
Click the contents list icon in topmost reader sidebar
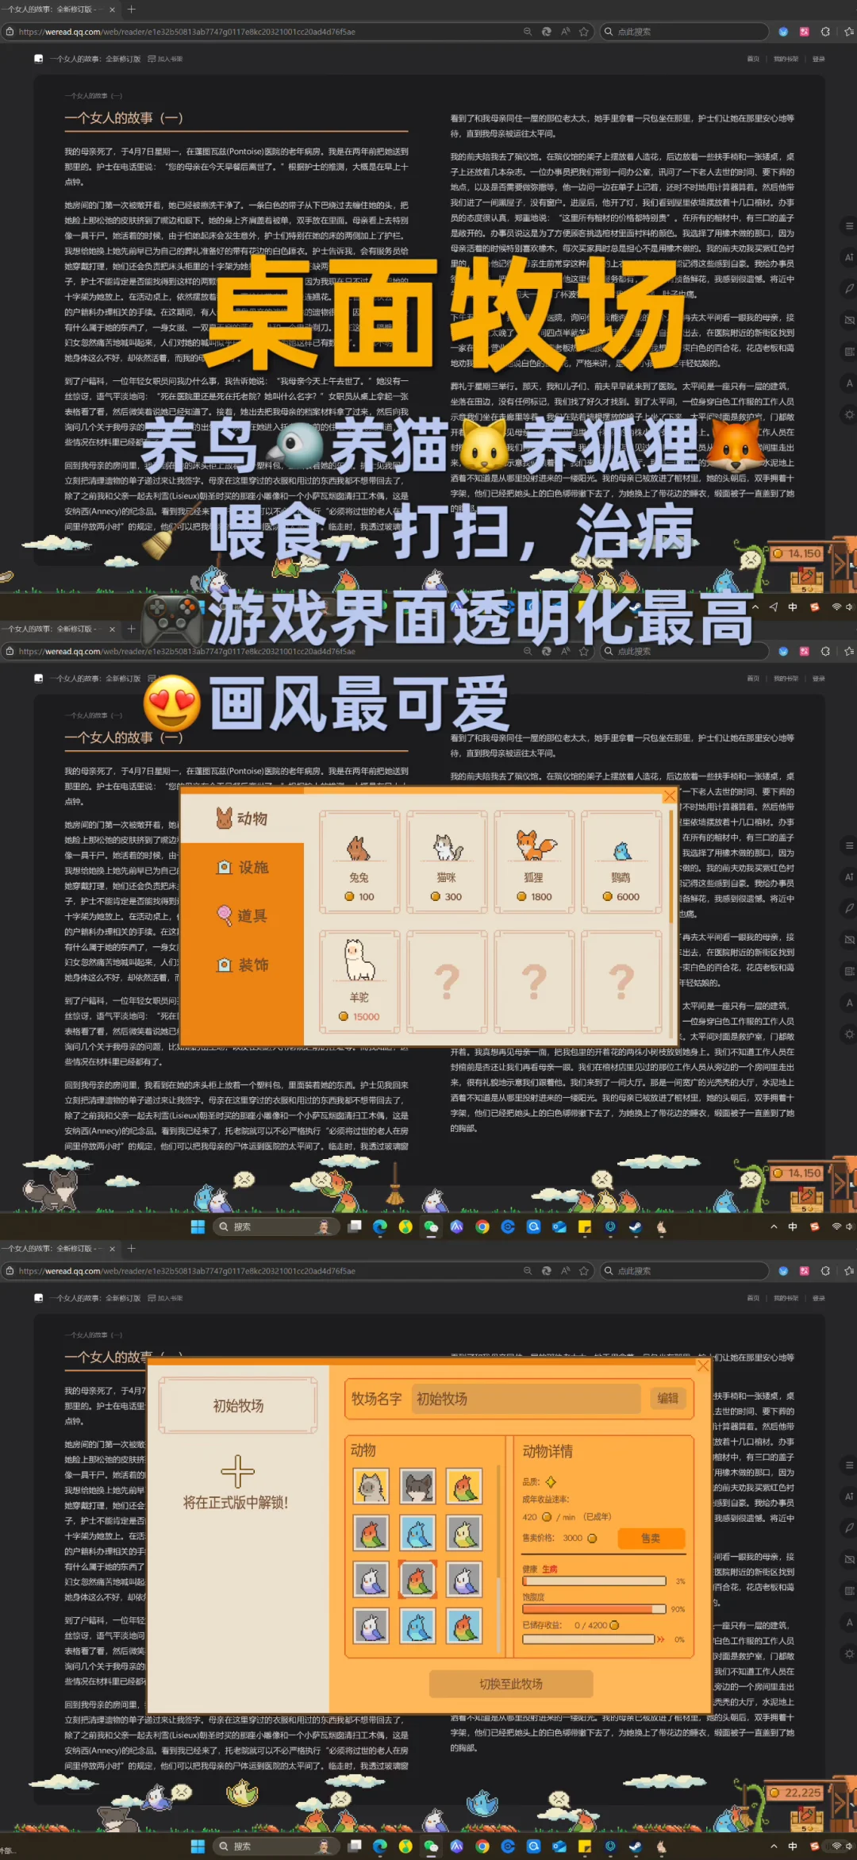[849, 225]
